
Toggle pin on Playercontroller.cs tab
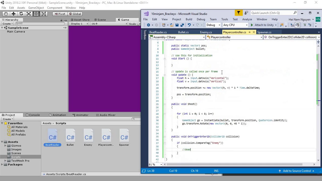point(250,32)
